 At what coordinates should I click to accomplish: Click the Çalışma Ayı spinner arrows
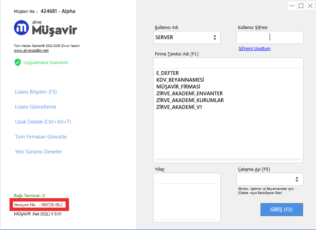coord(297,179)
